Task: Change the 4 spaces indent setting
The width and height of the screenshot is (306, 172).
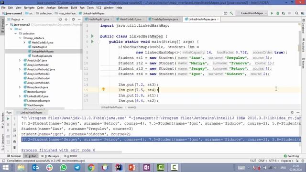Action: coord(287,161)
